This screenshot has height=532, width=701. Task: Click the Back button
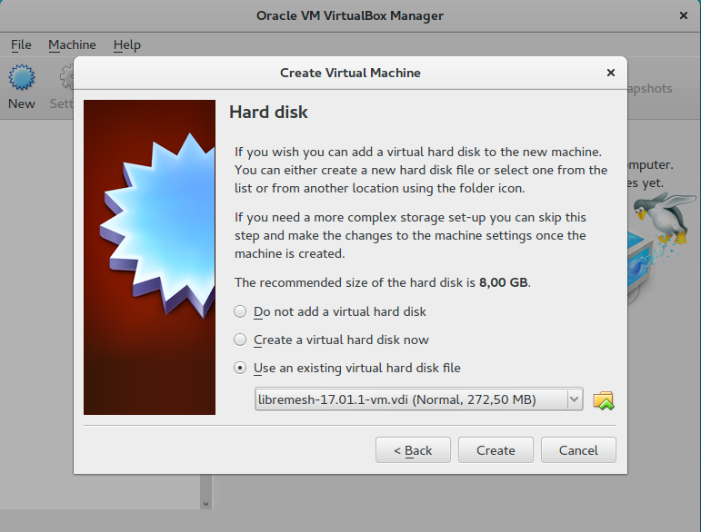tap(413, 450)
